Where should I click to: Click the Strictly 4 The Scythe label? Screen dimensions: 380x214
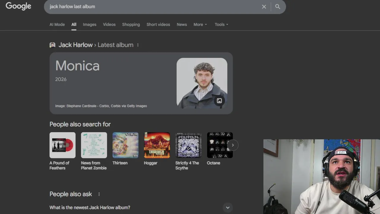click(x=187, y=165)
